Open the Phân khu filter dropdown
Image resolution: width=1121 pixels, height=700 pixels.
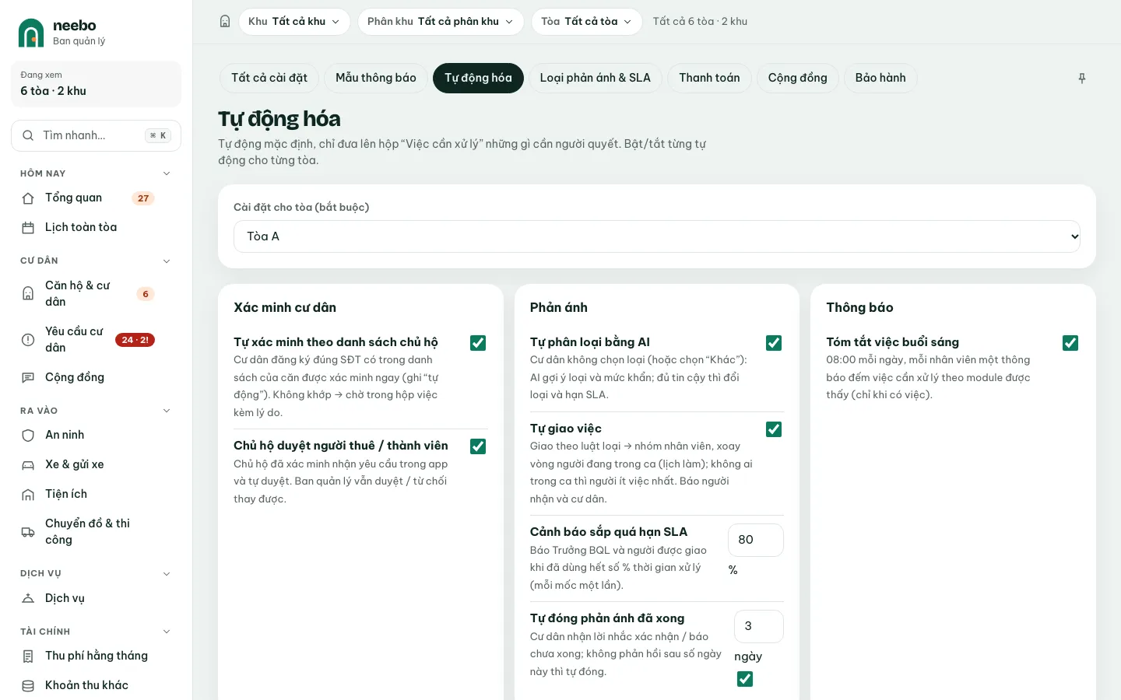(441, 22)
